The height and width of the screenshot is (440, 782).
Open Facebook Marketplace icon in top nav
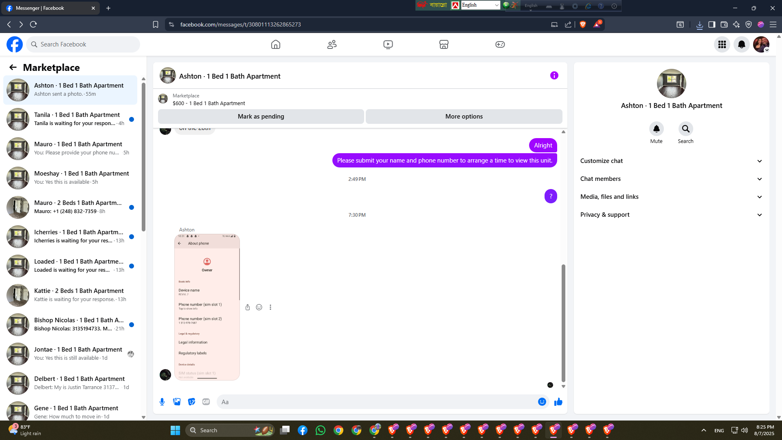click(x=444, y=44)
